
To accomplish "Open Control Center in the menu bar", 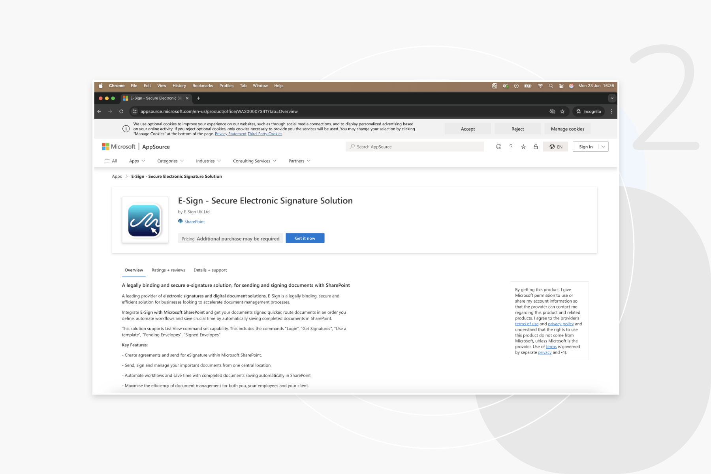I will point(561,86).
